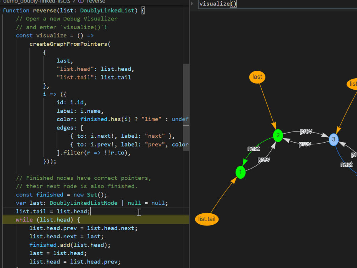The width and height of the screenshot is (357, 268).
Task: Click '// Finished nodes have correct pointers,' comment
Action: coord(84,178)
